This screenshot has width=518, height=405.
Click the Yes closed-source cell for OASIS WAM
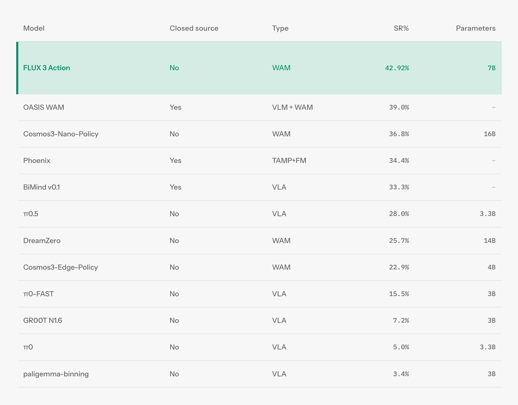click(176, 107)
